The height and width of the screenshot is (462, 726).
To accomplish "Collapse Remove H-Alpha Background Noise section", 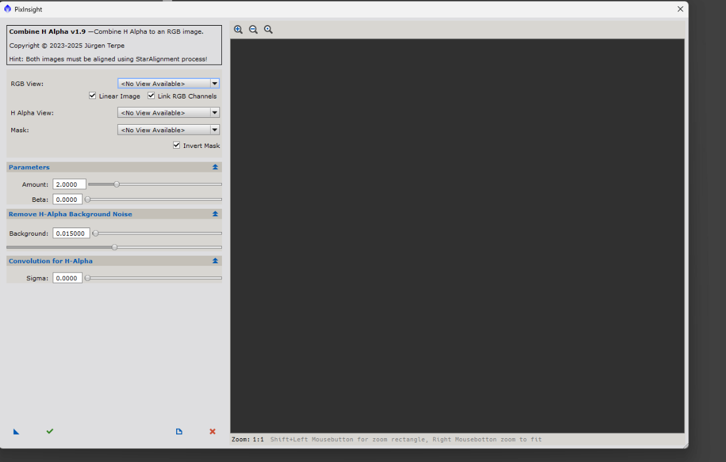I will [x=215, y=214].
